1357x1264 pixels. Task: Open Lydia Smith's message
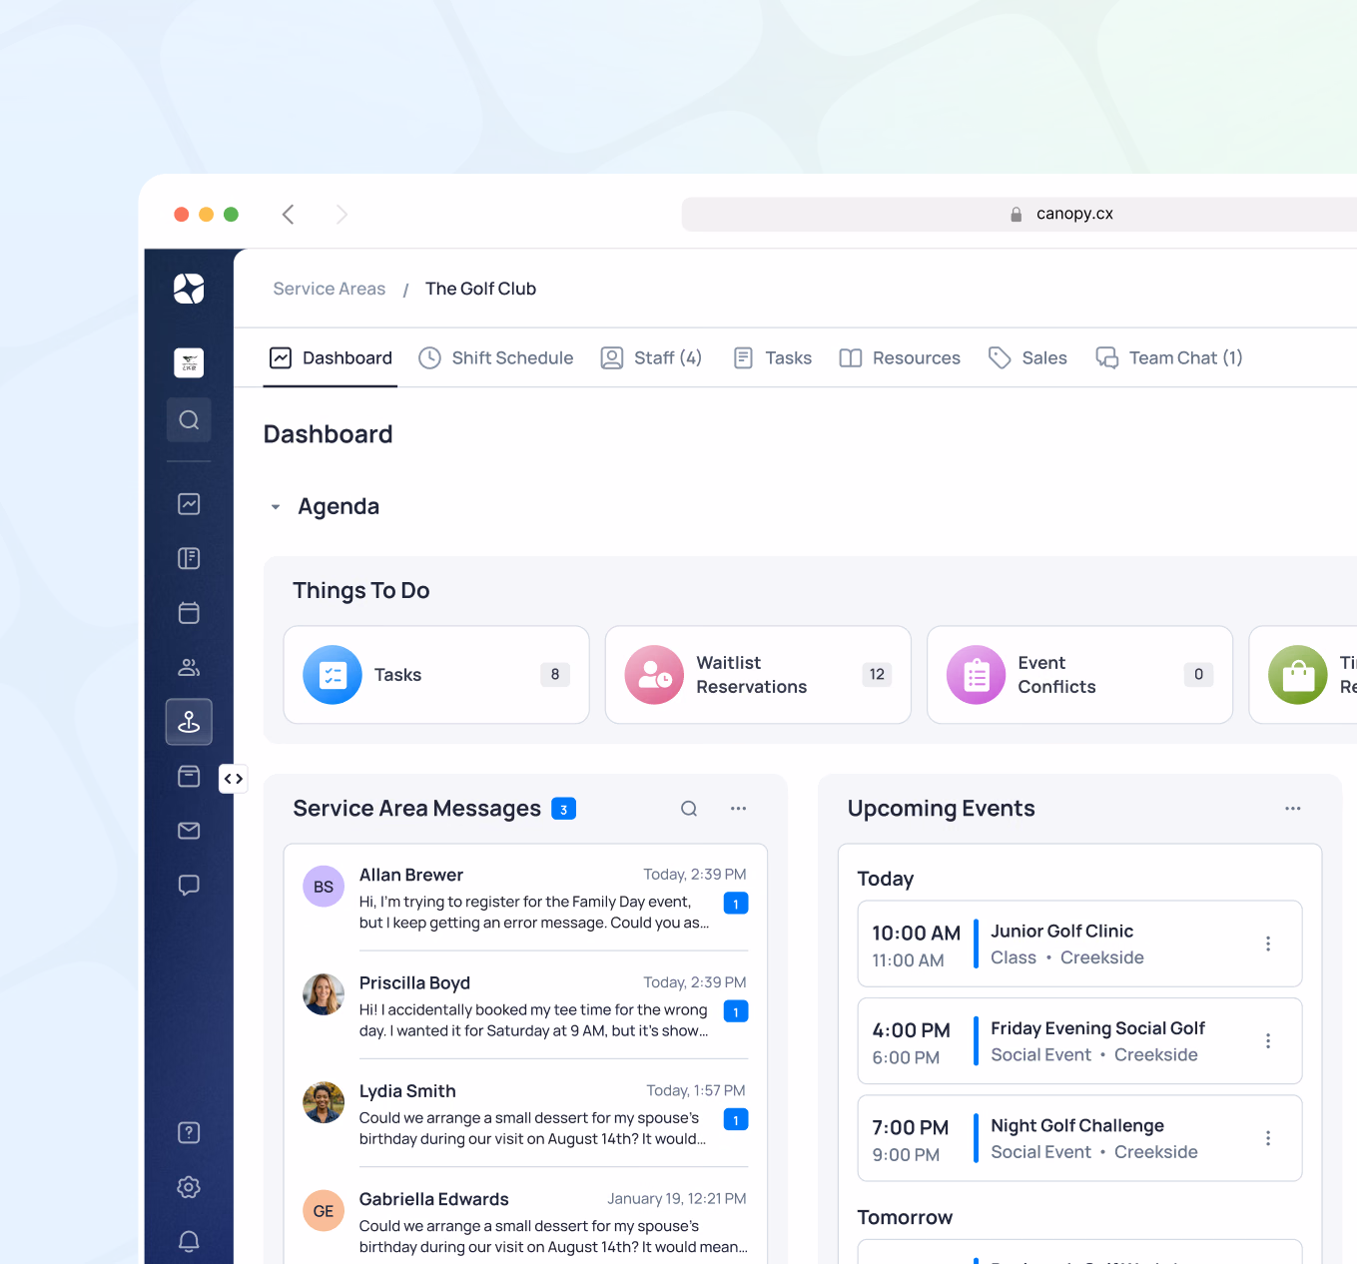pyautogui.click(x=525, y=1113)
